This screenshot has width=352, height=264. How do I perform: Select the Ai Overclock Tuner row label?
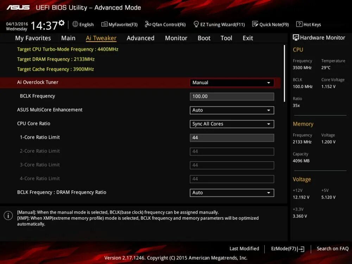38,82
